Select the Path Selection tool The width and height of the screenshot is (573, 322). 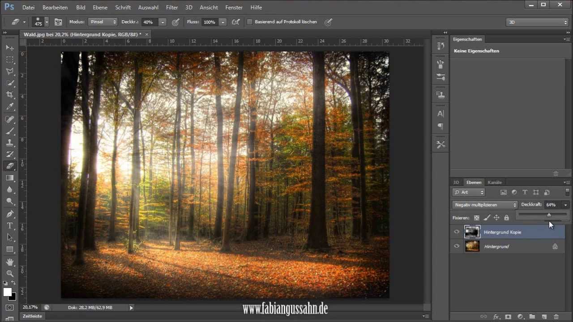(x=10, y=237)
